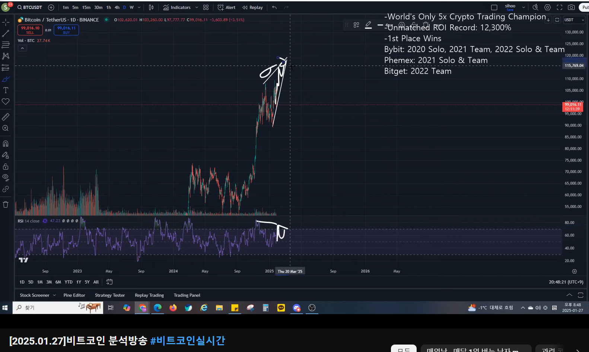The image size is (589, 352).
Task: Open the candlestick chart type selector
Action: (x=151, y=7)
